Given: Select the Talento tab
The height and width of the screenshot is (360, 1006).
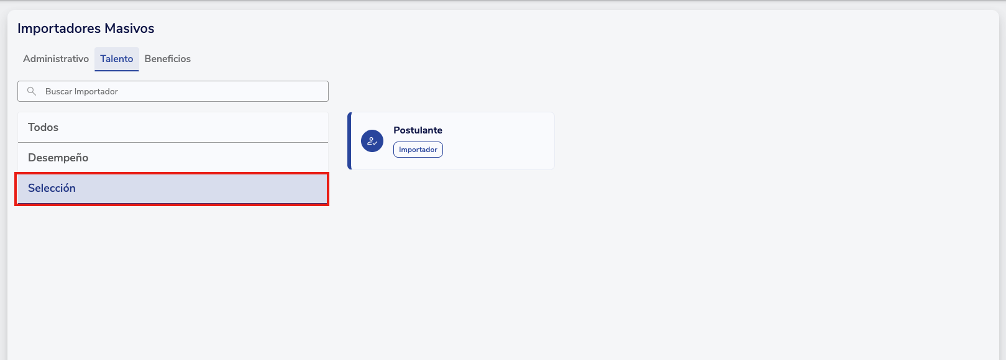Looking at the screenshot, I should [117, 59].
